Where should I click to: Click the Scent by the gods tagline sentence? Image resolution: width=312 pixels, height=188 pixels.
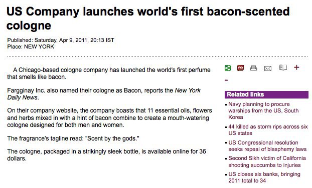click(73, 138)
